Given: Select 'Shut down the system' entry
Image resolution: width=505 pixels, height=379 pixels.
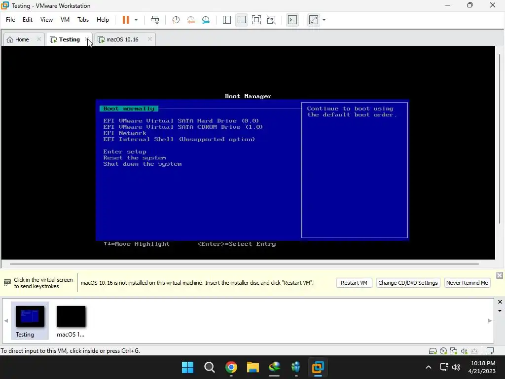Looking at the screenshot, I should click(x=143, y=164).
